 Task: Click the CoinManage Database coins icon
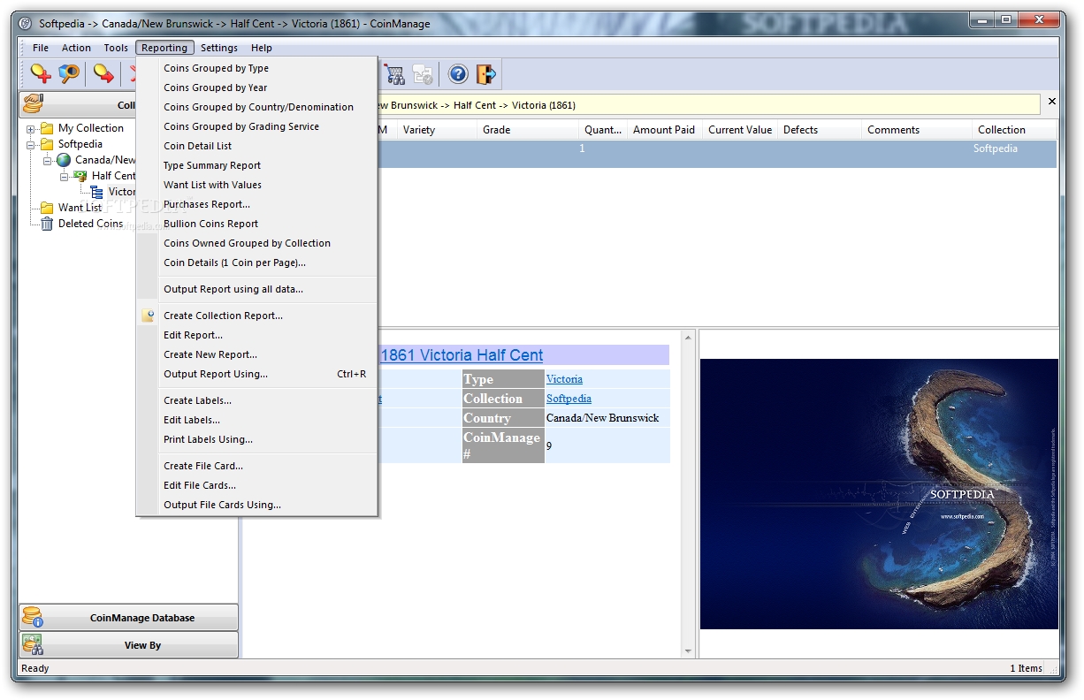33,617
